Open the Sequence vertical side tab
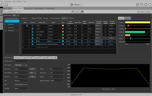This screenshot has width=152, height=96. pos(1,18)
